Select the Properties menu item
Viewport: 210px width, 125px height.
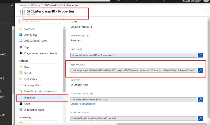[30, 98]
